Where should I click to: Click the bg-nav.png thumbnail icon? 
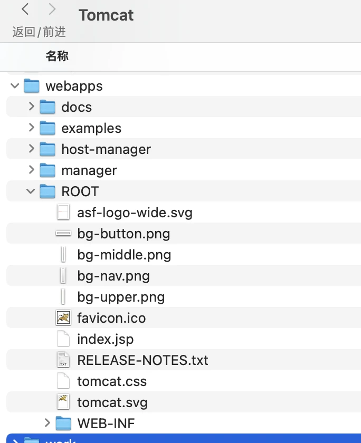tap(63, 275)
